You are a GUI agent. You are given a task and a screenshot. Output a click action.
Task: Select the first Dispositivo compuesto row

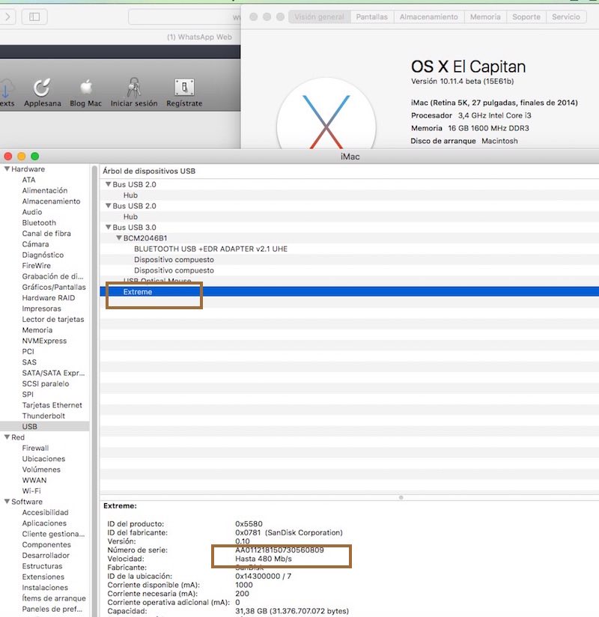[350, 260]
